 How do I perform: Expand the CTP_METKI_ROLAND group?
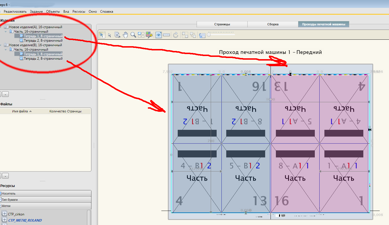coord(4,220)
